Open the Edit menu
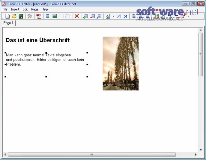Screen dimensions: 206x160 (x=25, y=9)
